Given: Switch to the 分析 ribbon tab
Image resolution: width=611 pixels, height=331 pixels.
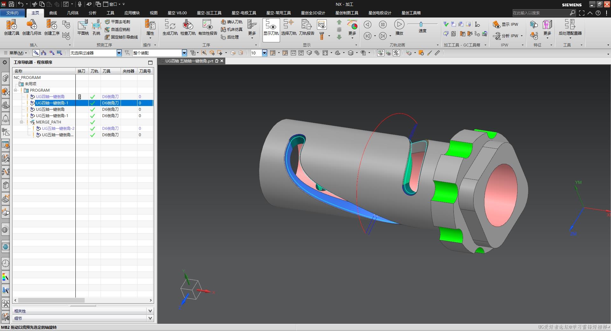Looking at the screenshot, I should pos(92,13).
